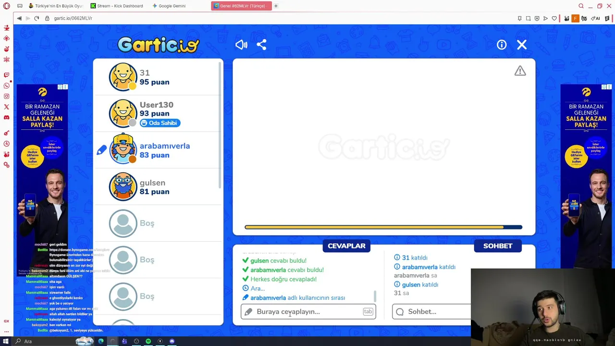Open the Opera workspaces icon
The image size is (615, 346).
tap(20, 6)
